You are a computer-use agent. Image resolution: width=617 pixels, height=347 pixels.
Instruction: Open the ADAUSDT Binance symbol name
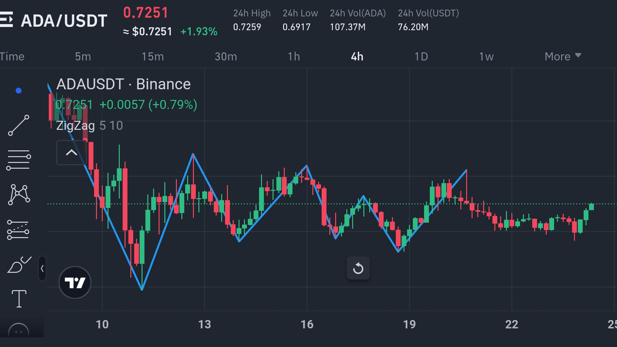pos(123,84)
